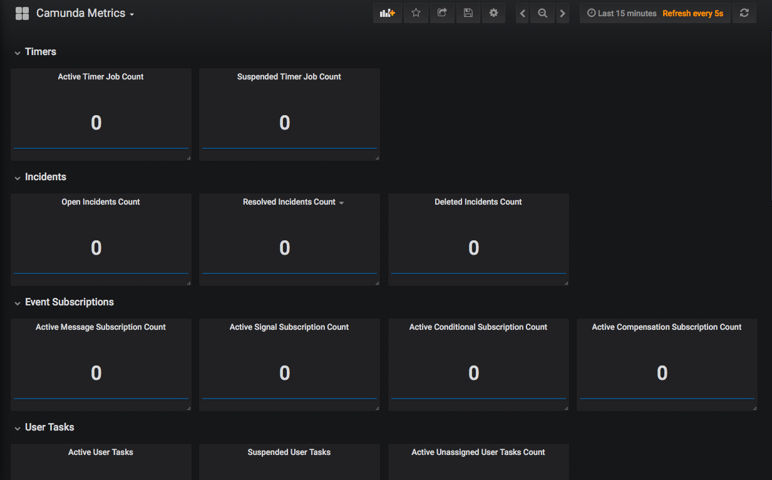Grab resize handle of Suspended Timer Job Count panel
This screenshot has width=772, height=480.
(x=377, y=158)
